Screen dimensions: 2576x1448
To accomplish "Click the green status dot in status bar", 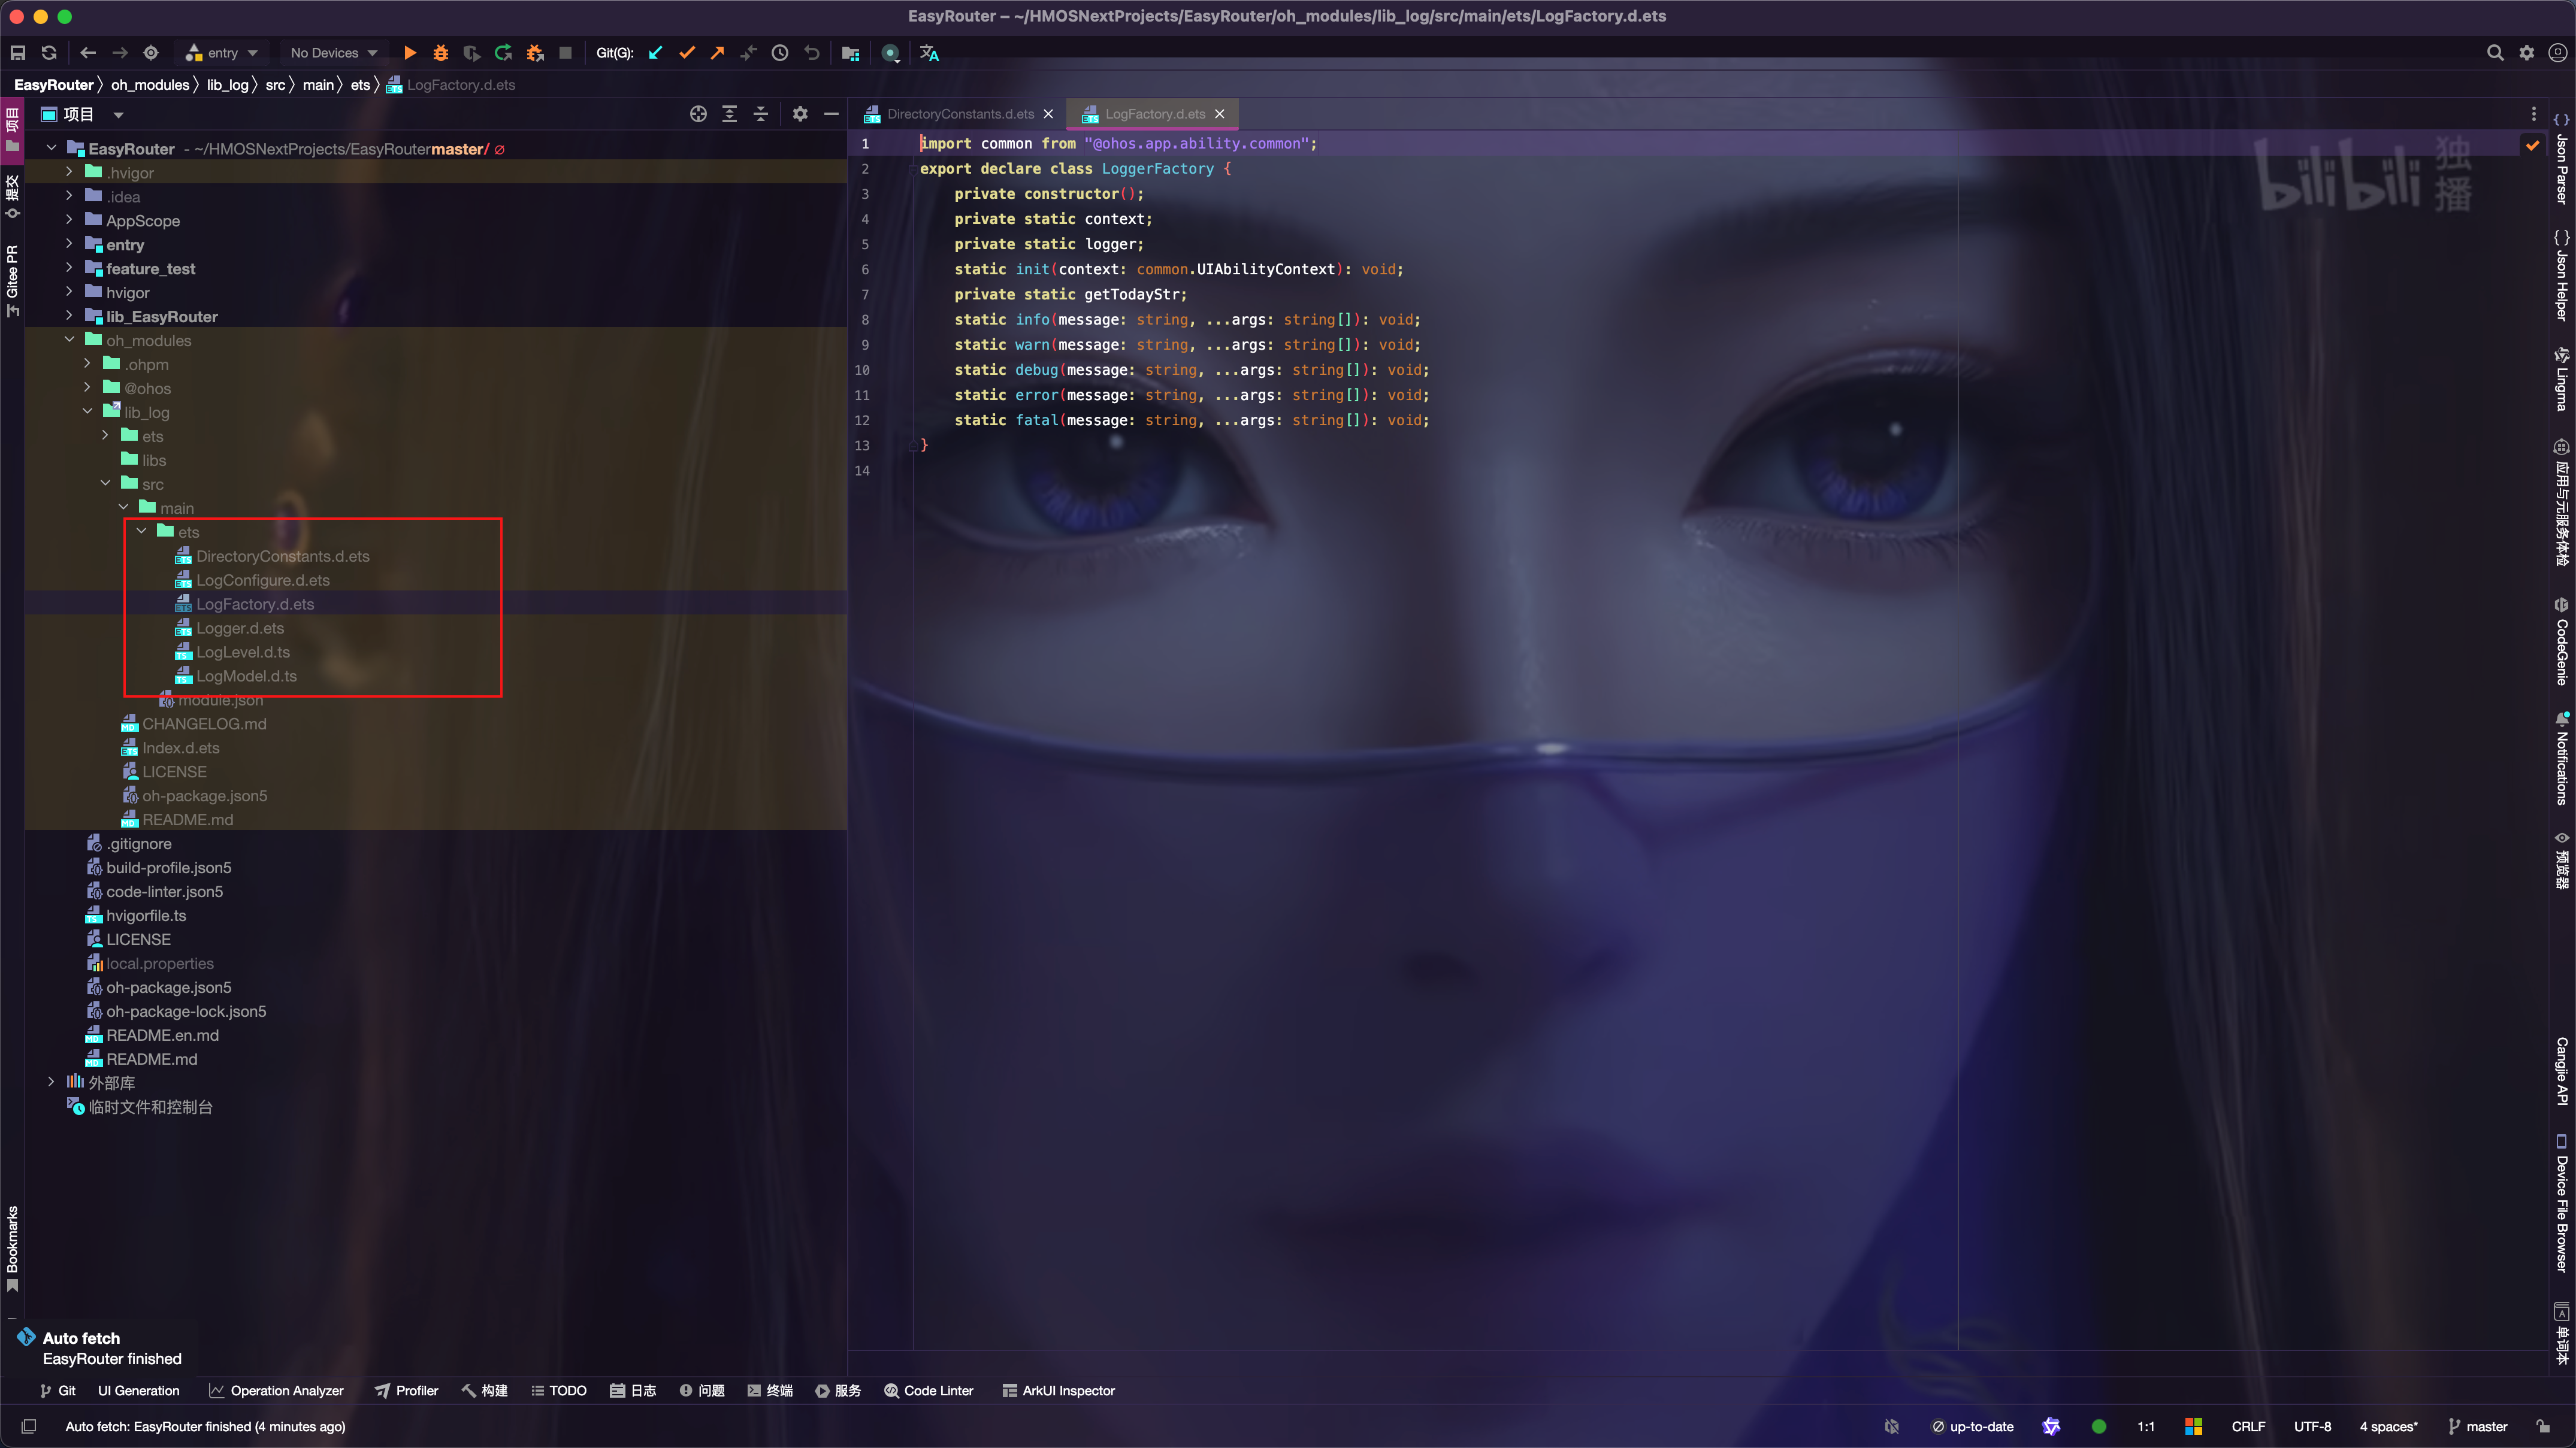I will [x=2099, y=1426].
